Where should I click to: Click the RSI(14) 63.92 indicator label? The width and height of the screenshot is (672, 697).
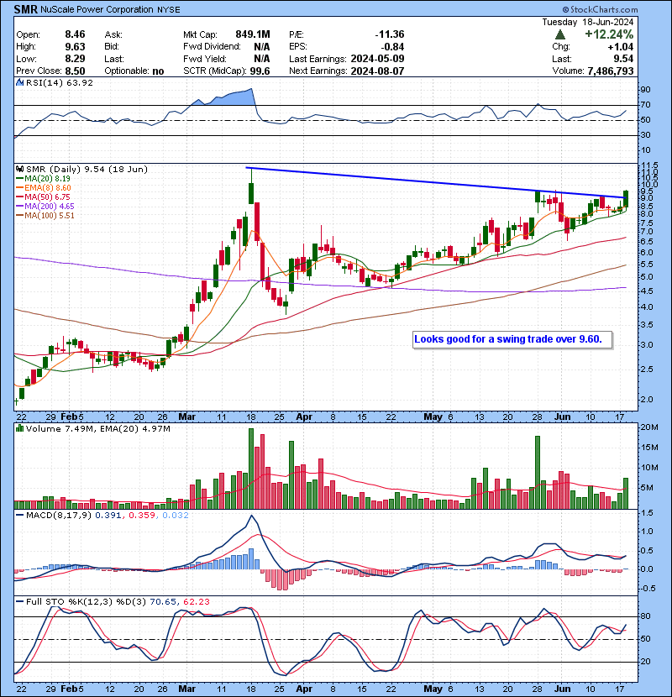click(60, 82)
